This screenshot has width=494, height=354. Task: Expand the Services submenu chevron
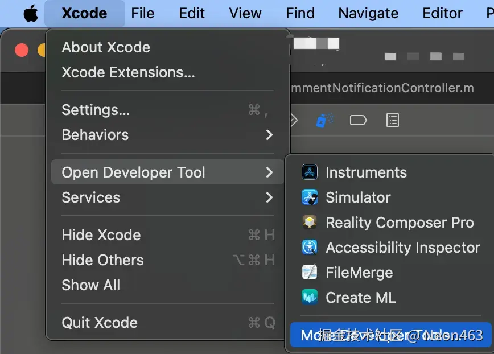(x=269, y=197)
